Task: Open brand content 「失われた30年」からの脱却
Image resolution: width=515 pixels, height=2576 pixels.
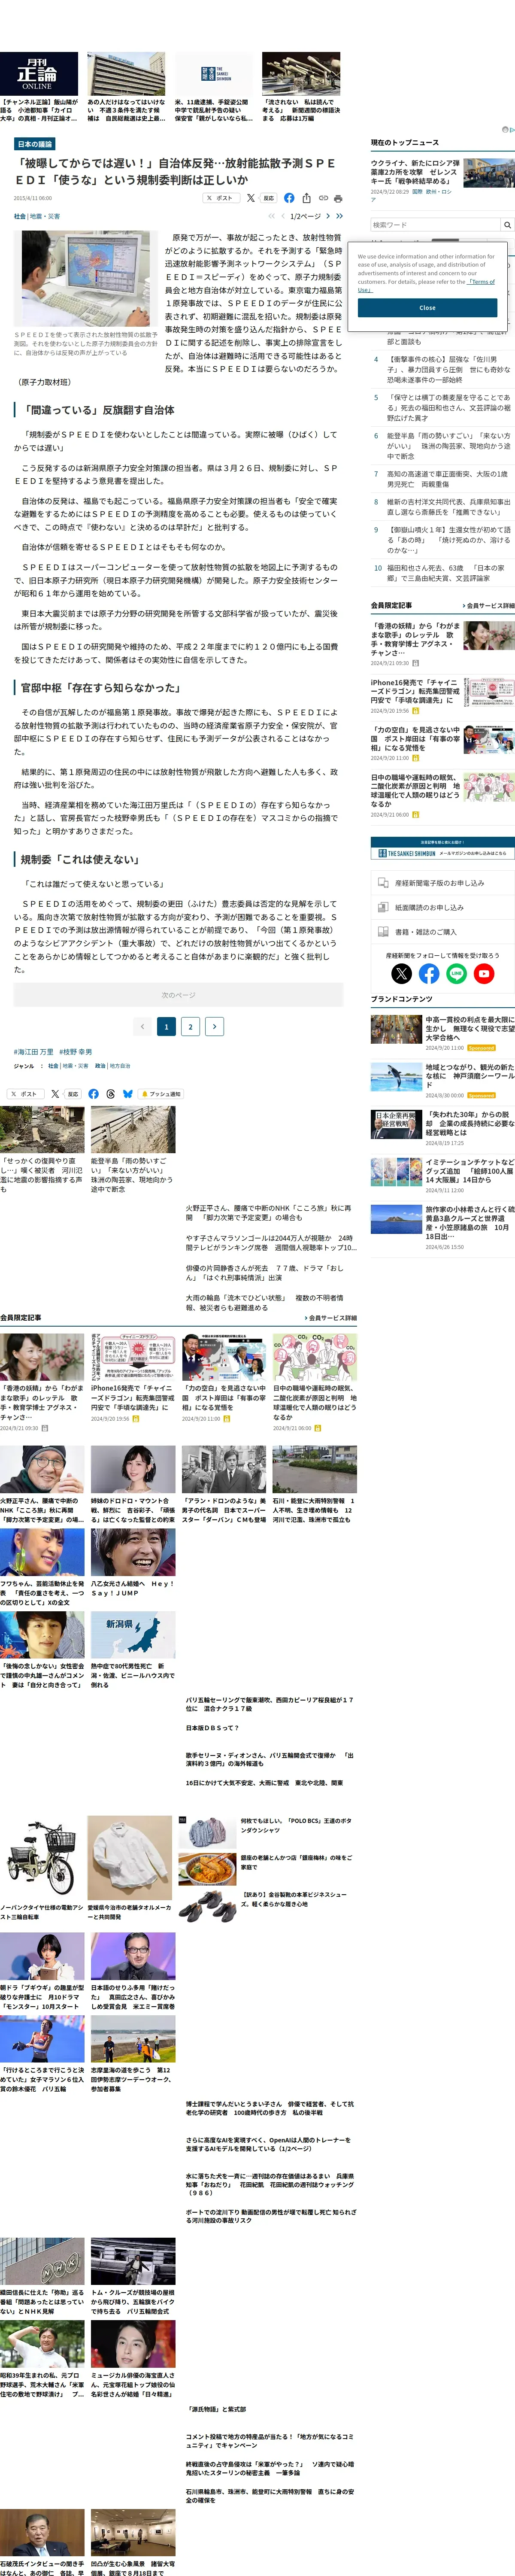Action: point(470,1123)
